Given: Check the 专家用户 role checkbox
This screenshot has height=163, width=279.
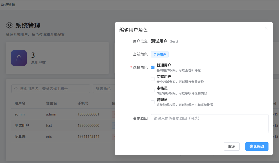Looking at the screenshot, I should [153, 79].
